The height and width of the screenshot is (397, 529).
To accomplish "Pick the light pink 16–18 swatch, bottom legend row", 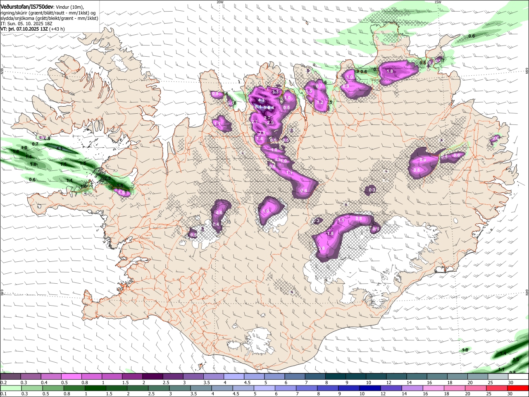I will pos(434,388).
